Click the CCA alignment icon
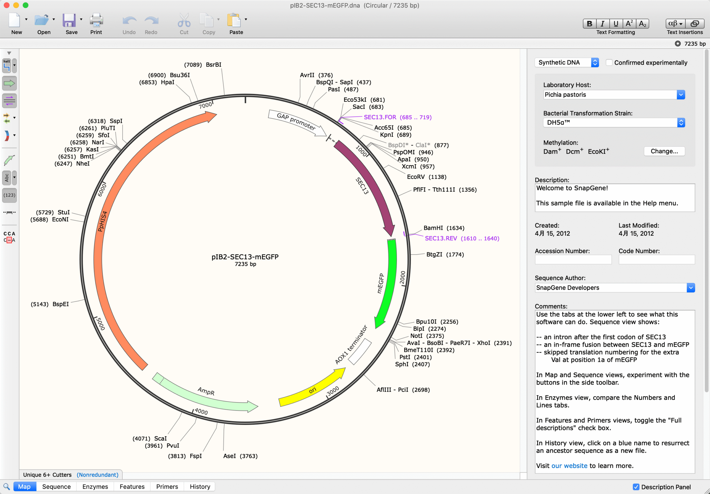The width and height of the screenshot is (710, 494). 9,237
